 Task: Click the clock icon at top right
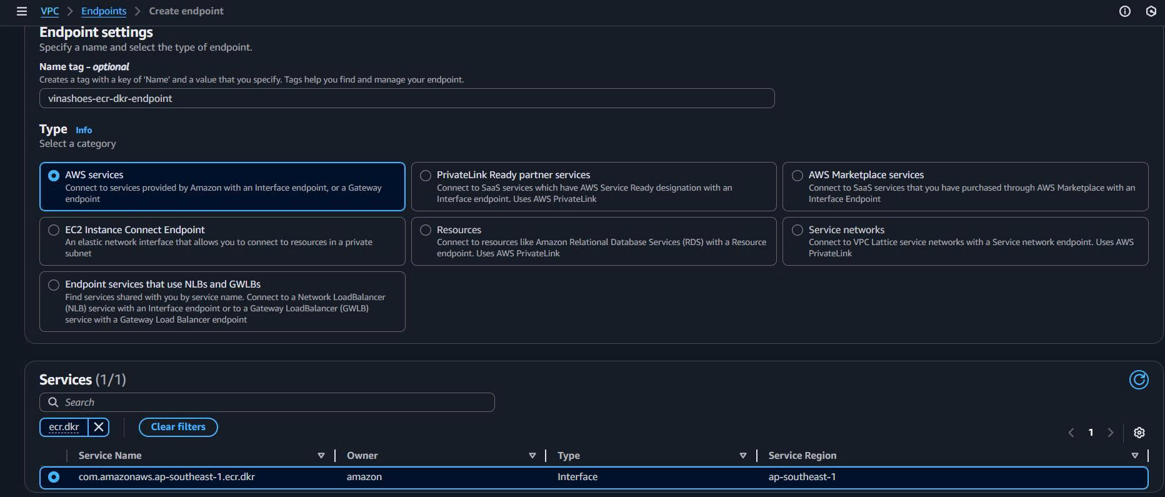click(1151, 11)
